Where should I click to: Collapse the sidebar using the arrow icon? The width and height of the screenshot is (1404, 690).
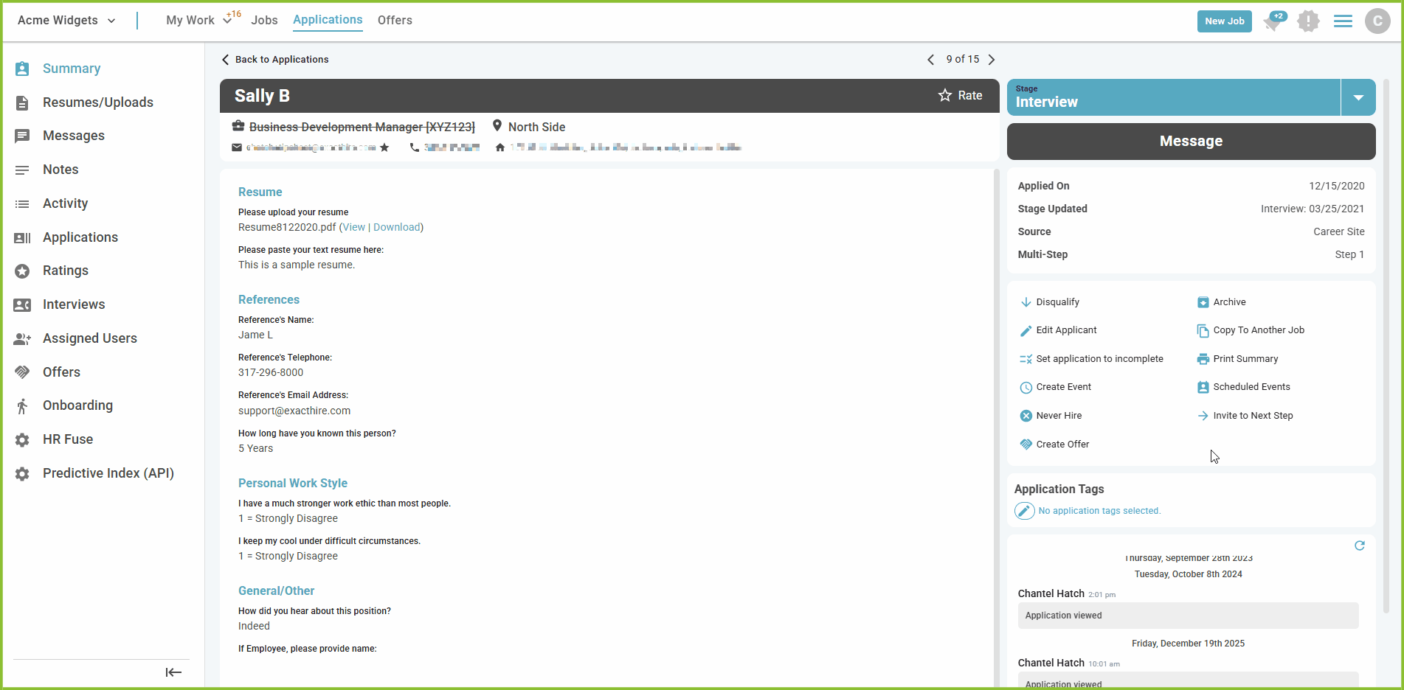point(173,672)
